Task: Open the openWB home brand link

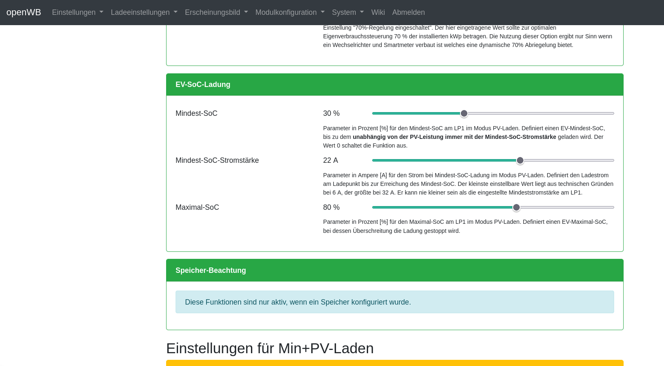Action: pos(23,12)
